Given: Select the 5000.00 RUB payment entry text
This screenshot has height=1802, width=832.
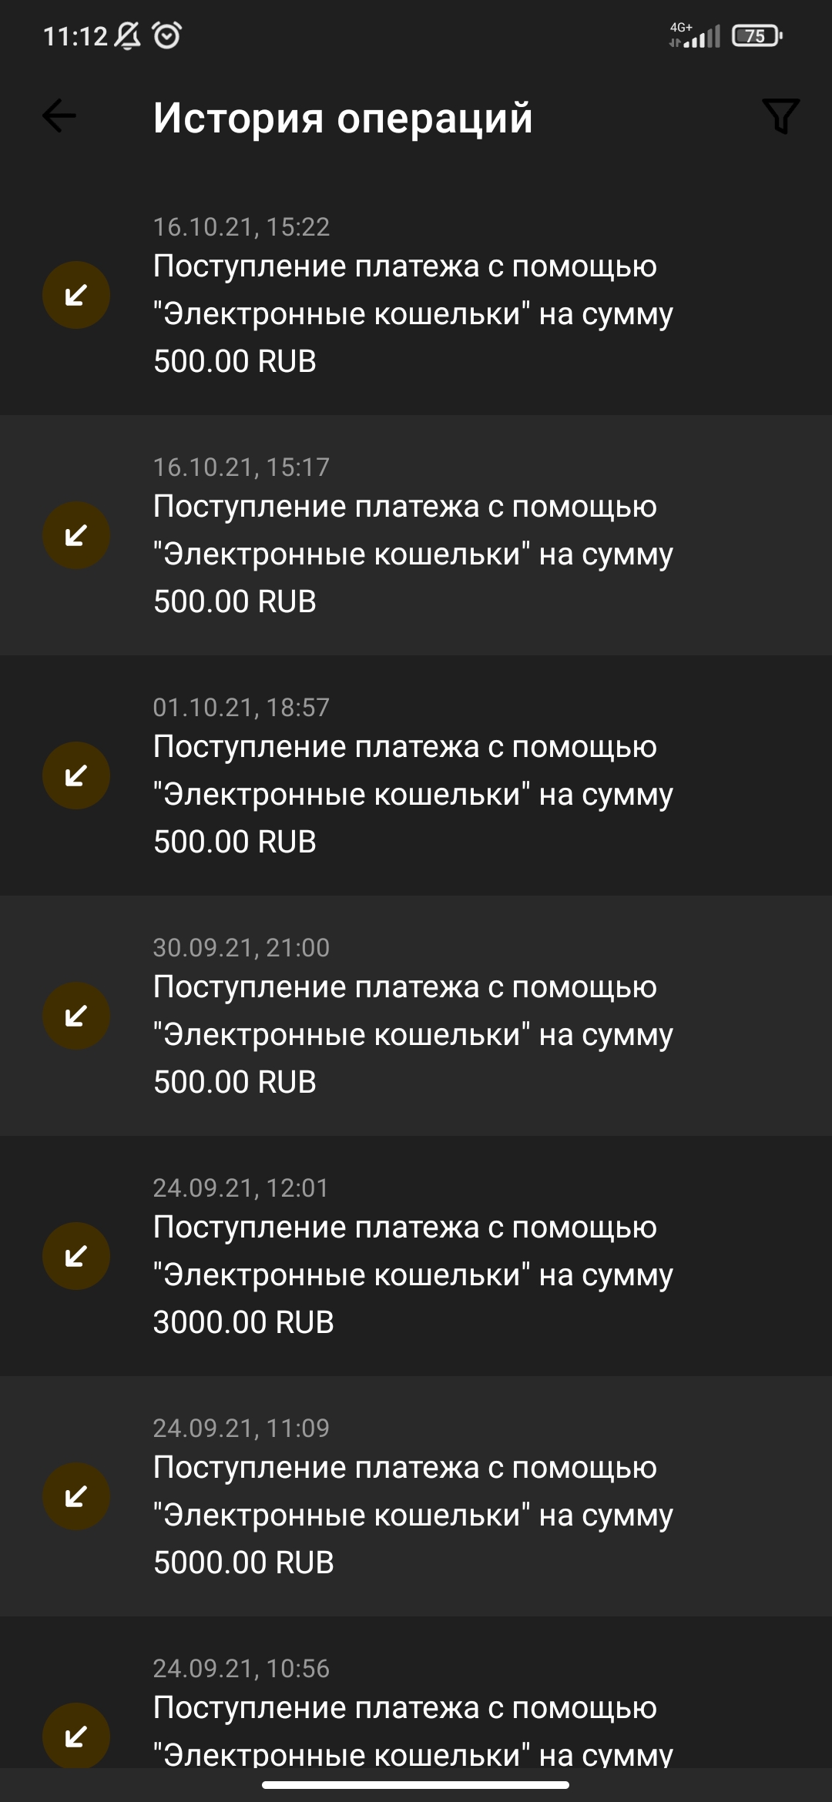Looking at the screenshot, I should click(x=412, y=1515).
